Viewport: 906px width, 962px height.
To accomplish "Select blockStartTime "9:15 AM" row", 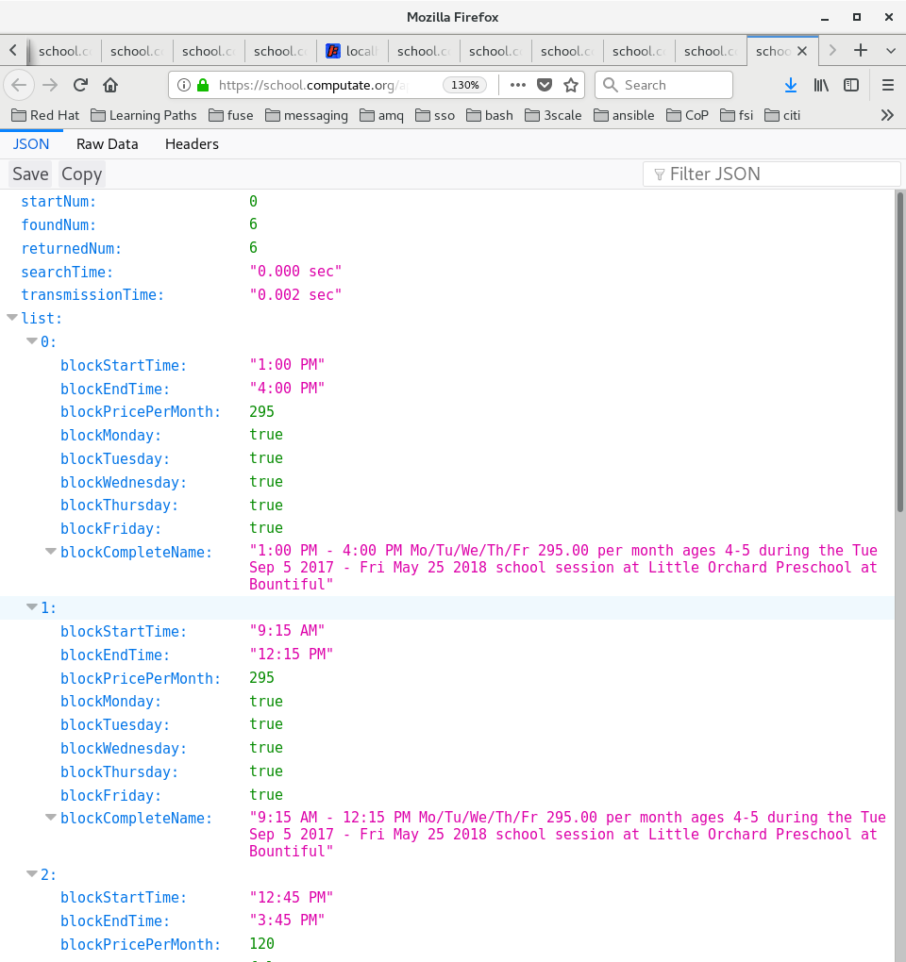I will pyautogui.click(x=446, y=631).
